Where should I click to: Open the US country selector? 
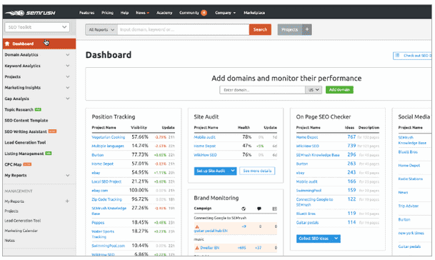(x=314, y=89)
